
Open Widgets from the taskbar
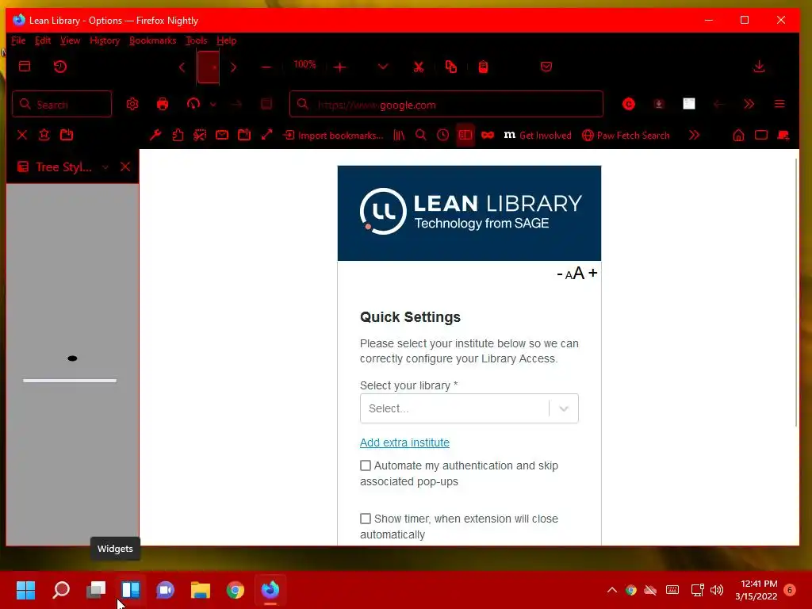coord(131,590)
